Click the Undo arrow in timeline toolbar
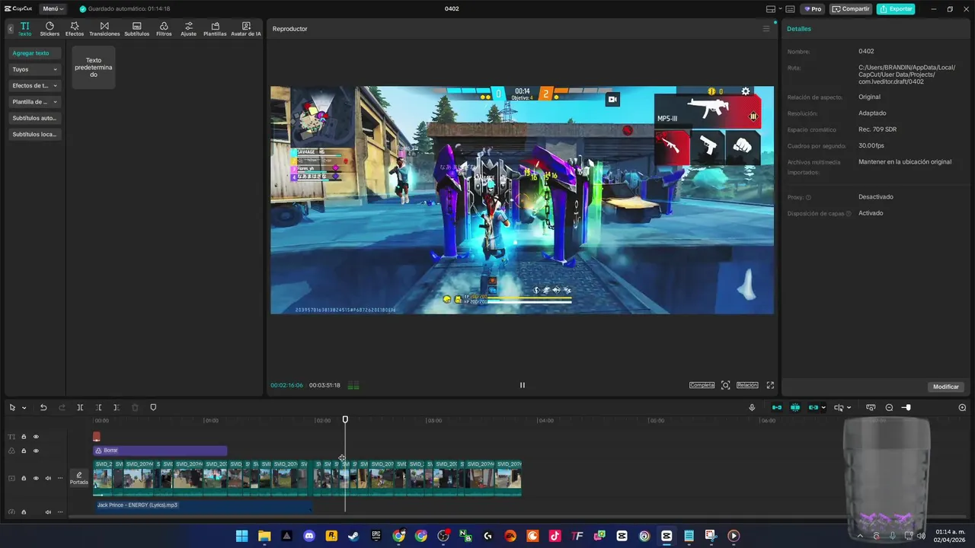Image resolution: width=975 pixels, height=548 pixels. (43, 408)
